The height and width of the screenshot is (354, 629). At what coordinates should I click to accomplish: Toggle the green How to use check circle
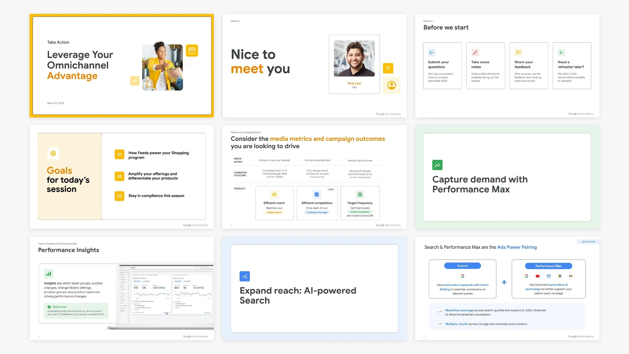click(x=49, y=307)
